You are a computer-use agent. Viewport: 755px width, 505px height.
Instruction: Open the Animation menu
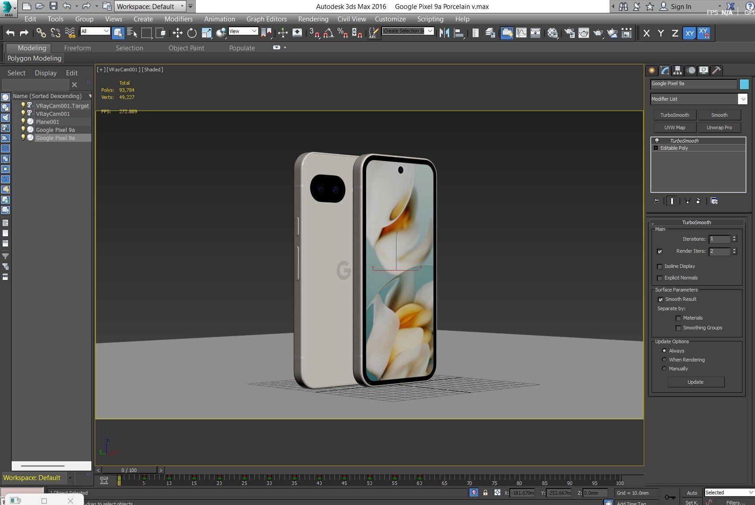[219, 19]
